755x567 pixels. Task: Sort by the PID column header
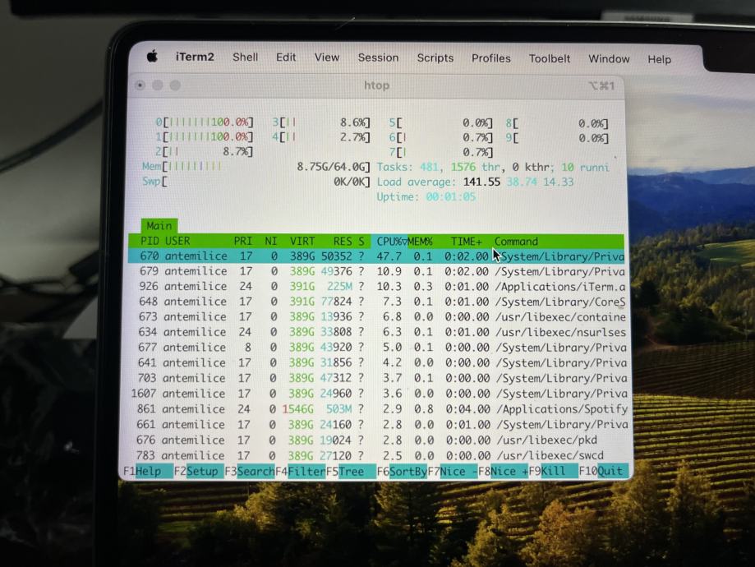coord(149,241)
